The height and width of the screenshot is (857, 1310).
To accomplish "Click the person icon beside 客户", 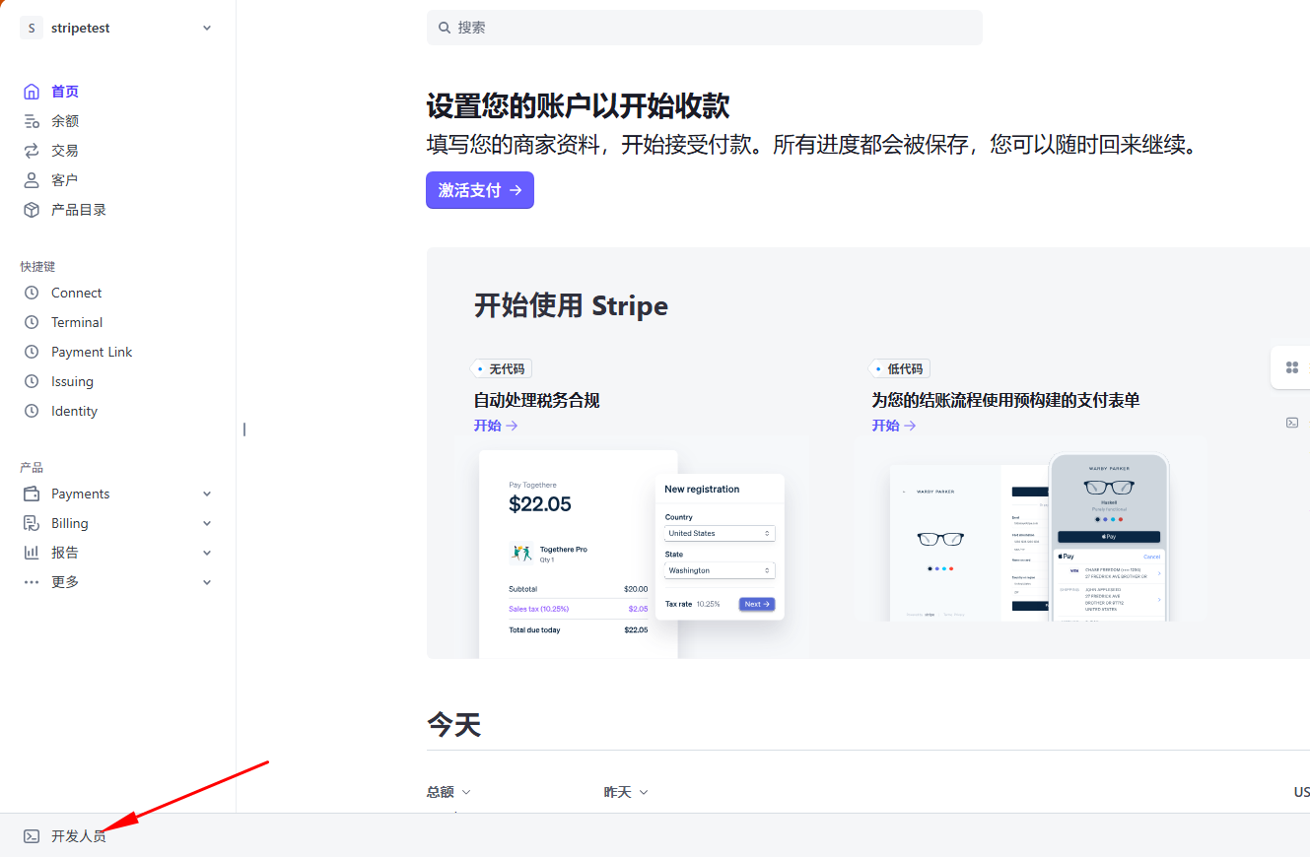I will (32, 180).
